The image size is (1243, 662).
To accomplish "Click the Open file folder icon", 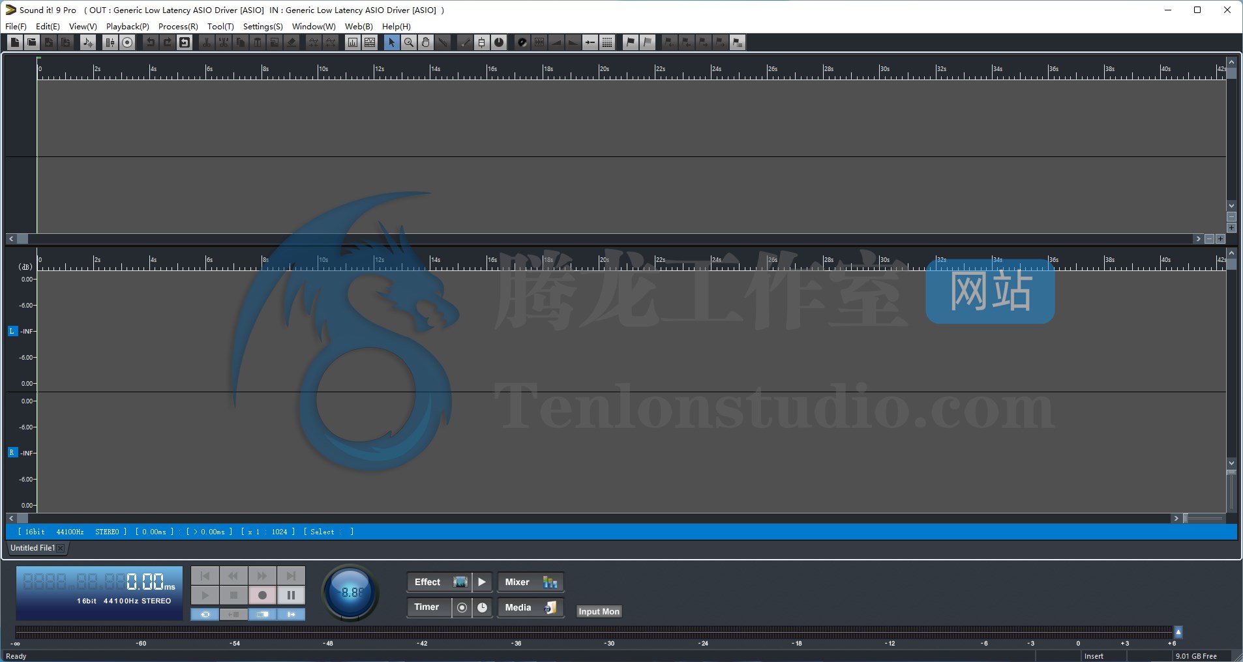I will (31, 42).
